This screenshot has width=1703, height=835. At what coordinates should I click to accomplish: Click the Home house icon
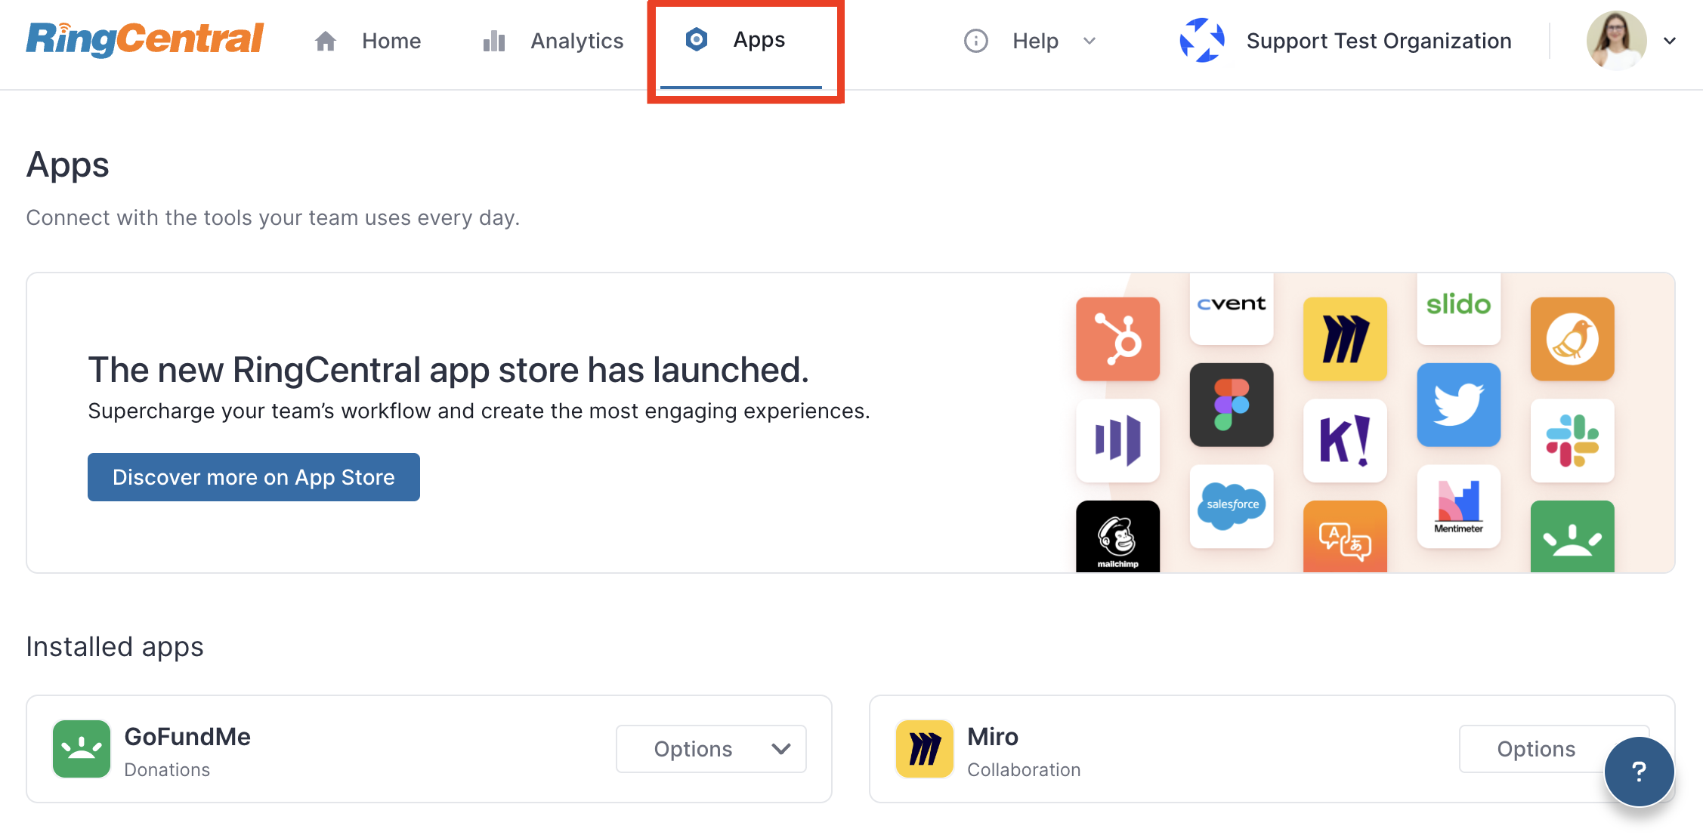pyautogui.click(x=325, y=41)
